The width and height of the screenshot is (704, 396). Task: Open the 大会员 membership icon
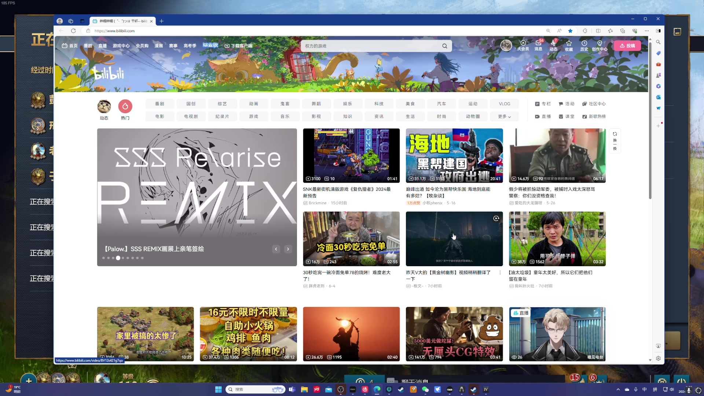pos(523,45)
